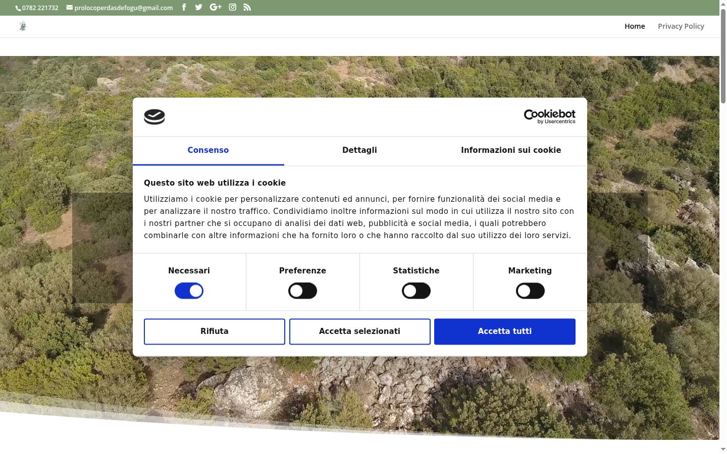Enable the Statistiche cookie switch
727x454 pixels.
[416, 291]
